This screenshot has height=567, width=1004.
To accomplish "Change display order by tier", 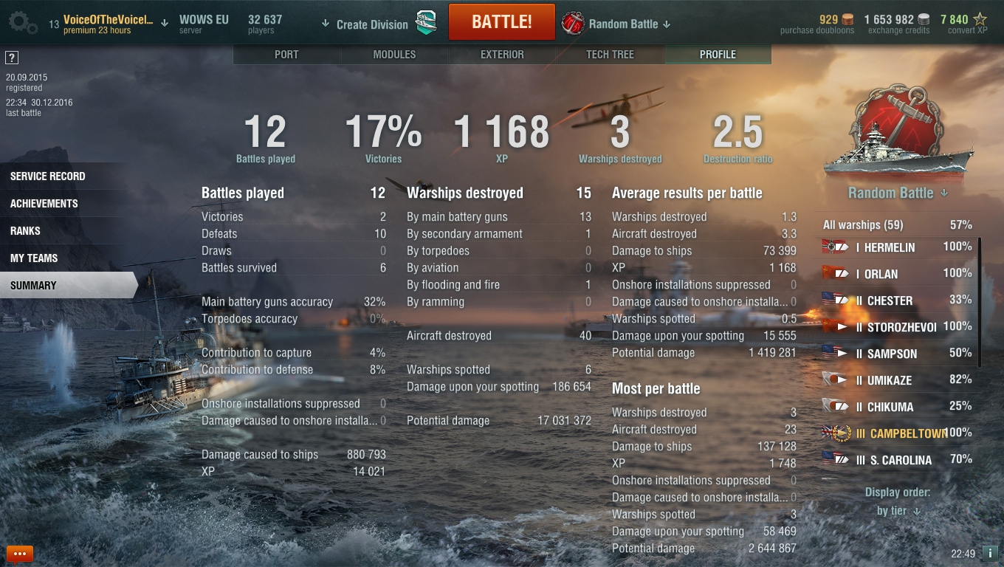I will point(898,511).
